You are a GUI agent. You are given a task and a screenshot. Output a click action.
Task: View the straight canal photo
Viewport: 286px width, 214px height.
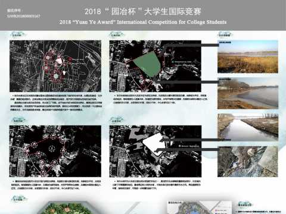click(x=248, y=127)
